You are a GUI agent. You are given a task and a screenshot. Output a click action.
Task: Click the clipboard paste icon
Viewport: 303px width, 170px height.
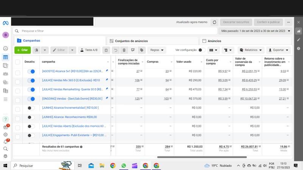coord(106,50)
